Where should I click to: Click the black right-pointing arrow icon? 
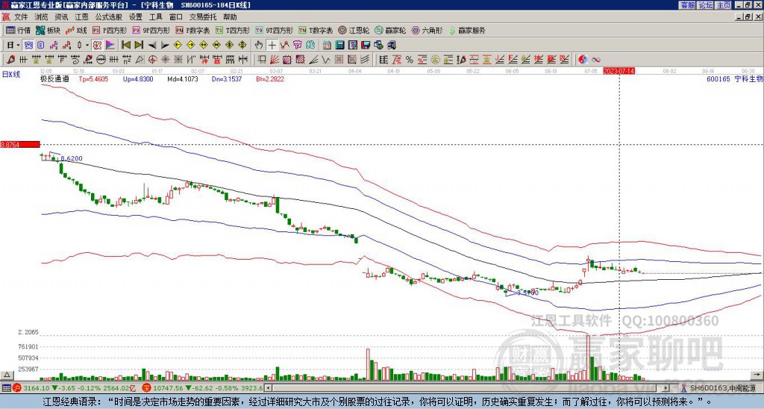point(165,46)
